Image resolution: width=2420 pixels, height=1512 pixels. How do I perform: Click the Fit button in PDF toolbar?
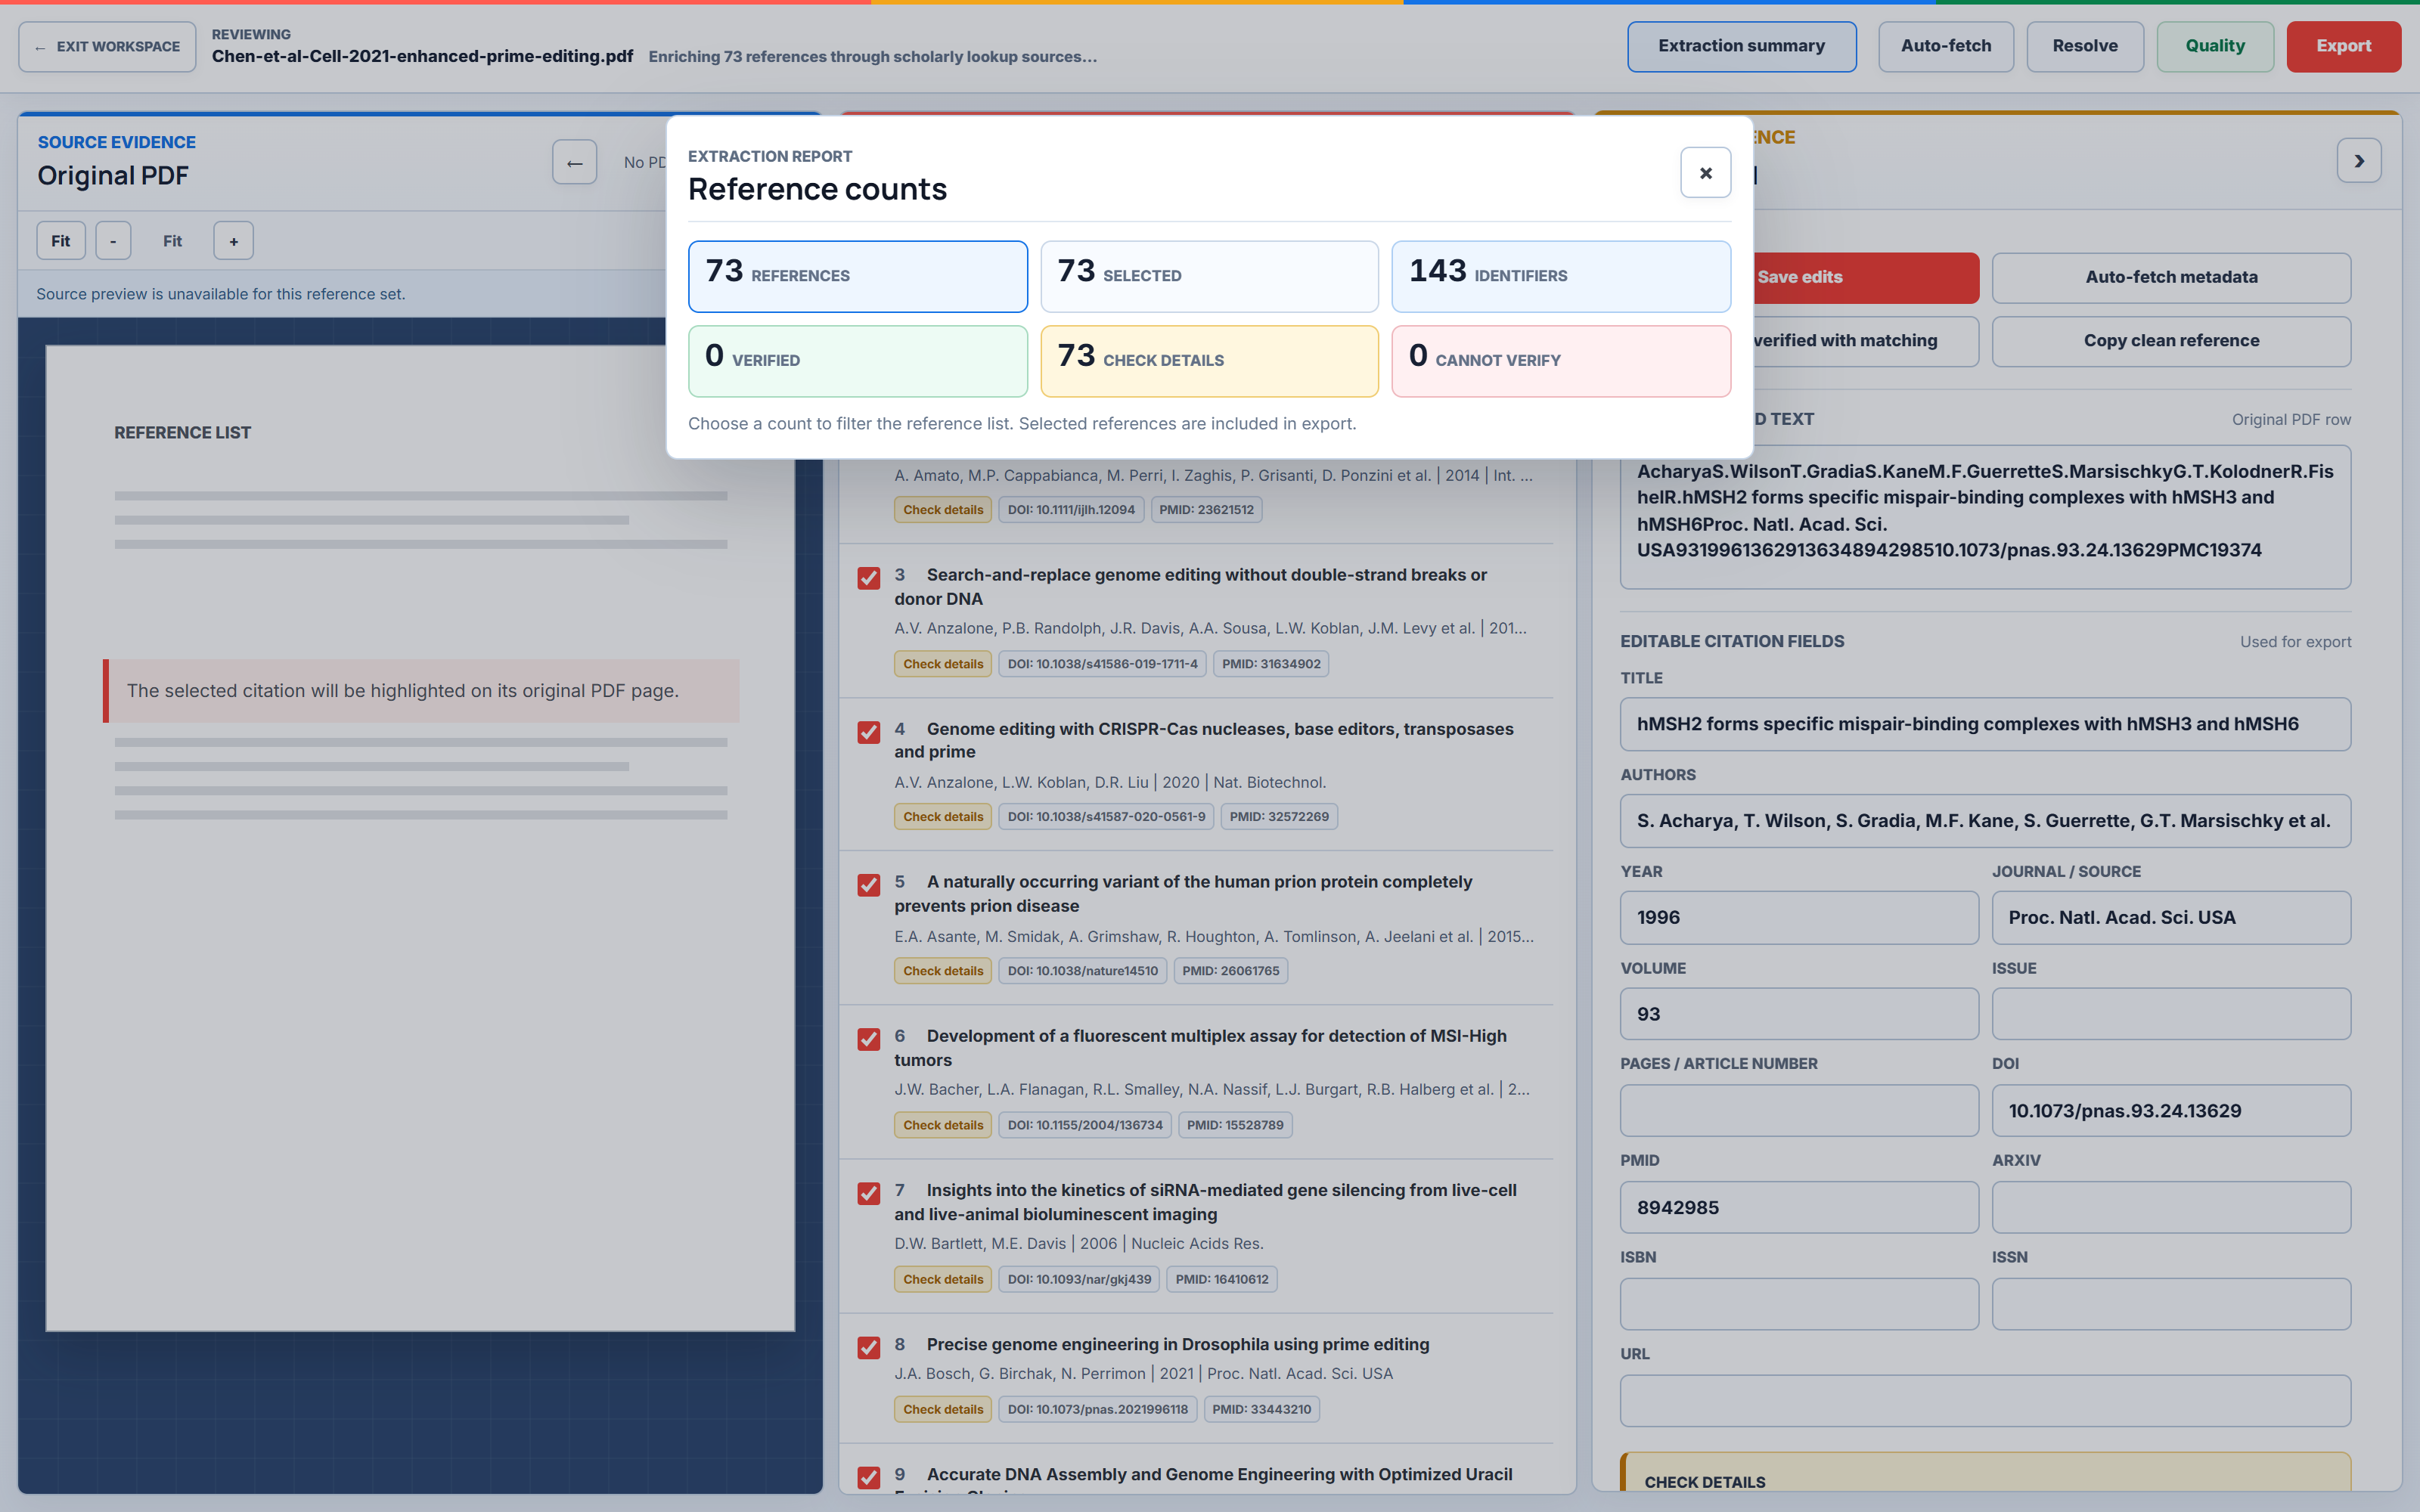[61, 241]
